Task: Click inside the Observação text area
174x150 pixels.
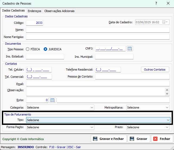Action: coord(95,92)
